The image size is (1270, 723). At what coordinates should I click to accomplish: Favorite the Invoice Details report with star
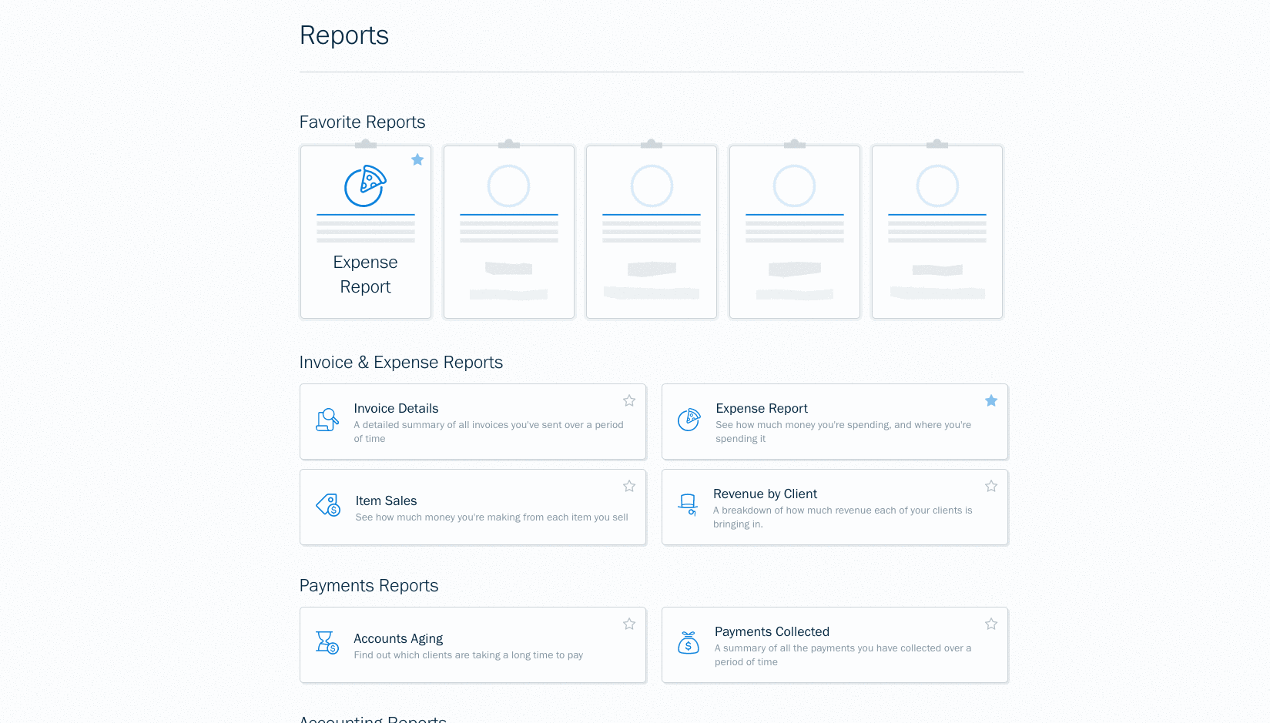629,401
